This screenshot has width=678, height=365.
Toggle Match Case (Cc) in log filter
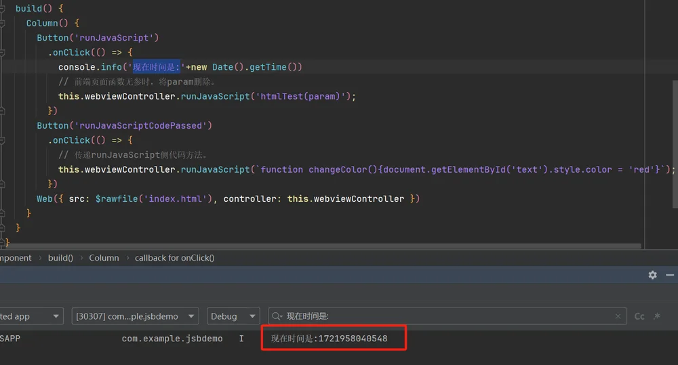[639, 316]
